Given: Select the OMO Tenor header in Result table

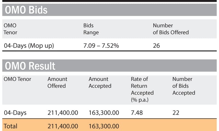Looking at the screenshot, I should [17, 79].
